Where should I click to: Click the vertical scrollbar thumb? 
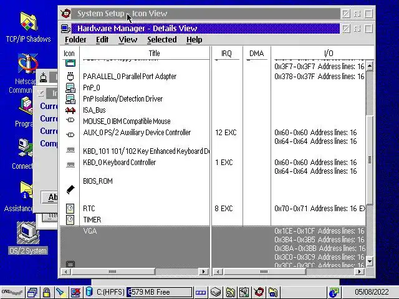click(370, 159)
